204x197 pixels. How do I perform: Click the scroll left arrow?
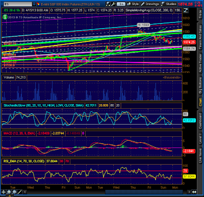click(25, 192)
